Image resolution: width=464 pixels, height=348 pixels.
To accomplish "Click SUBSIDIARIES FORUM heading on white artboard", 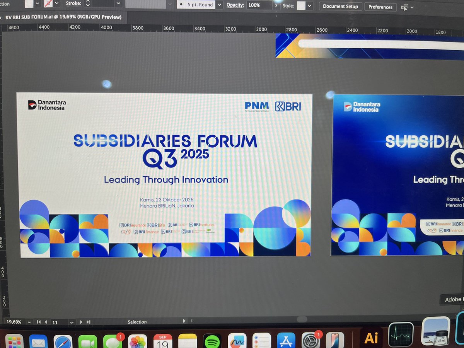I will (x=165, y=140).
